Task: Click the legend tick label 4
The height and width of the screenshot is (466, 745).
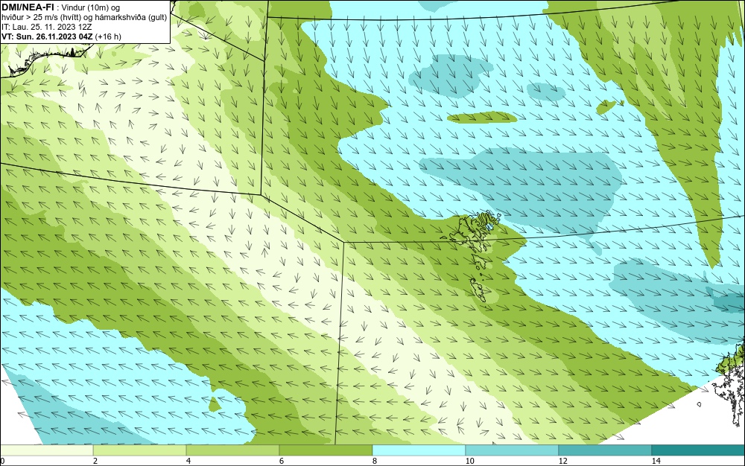Action: [188, 461]
